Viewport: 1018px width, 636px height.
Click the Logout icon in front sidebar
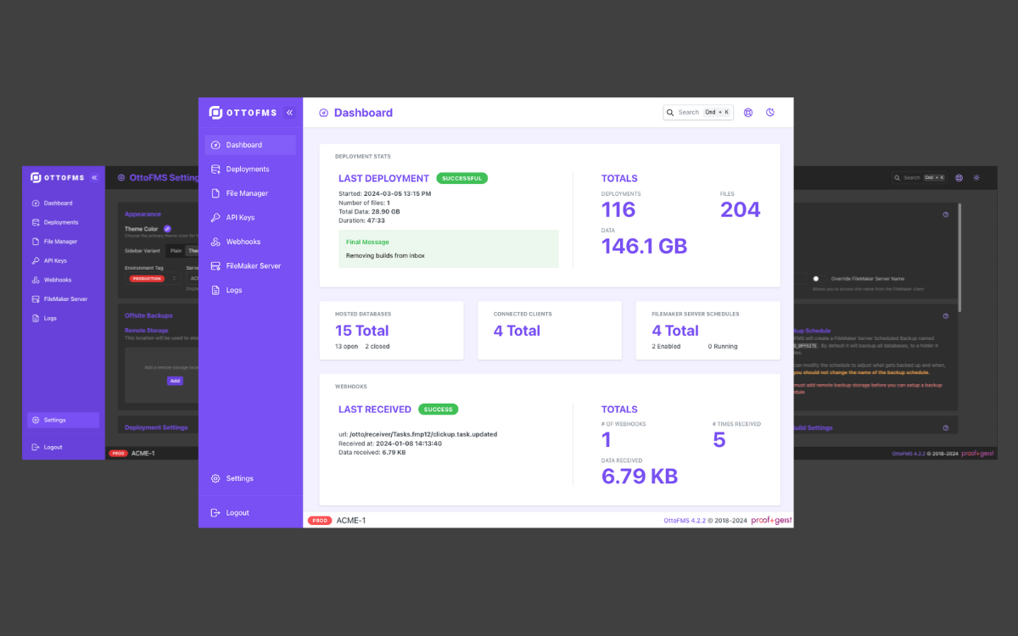point(215,512)
